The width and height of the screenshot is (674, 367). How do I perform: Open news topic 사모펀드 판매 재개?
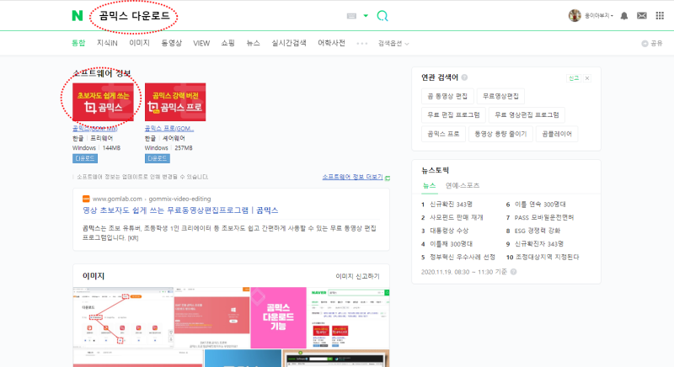coord(456,218)
